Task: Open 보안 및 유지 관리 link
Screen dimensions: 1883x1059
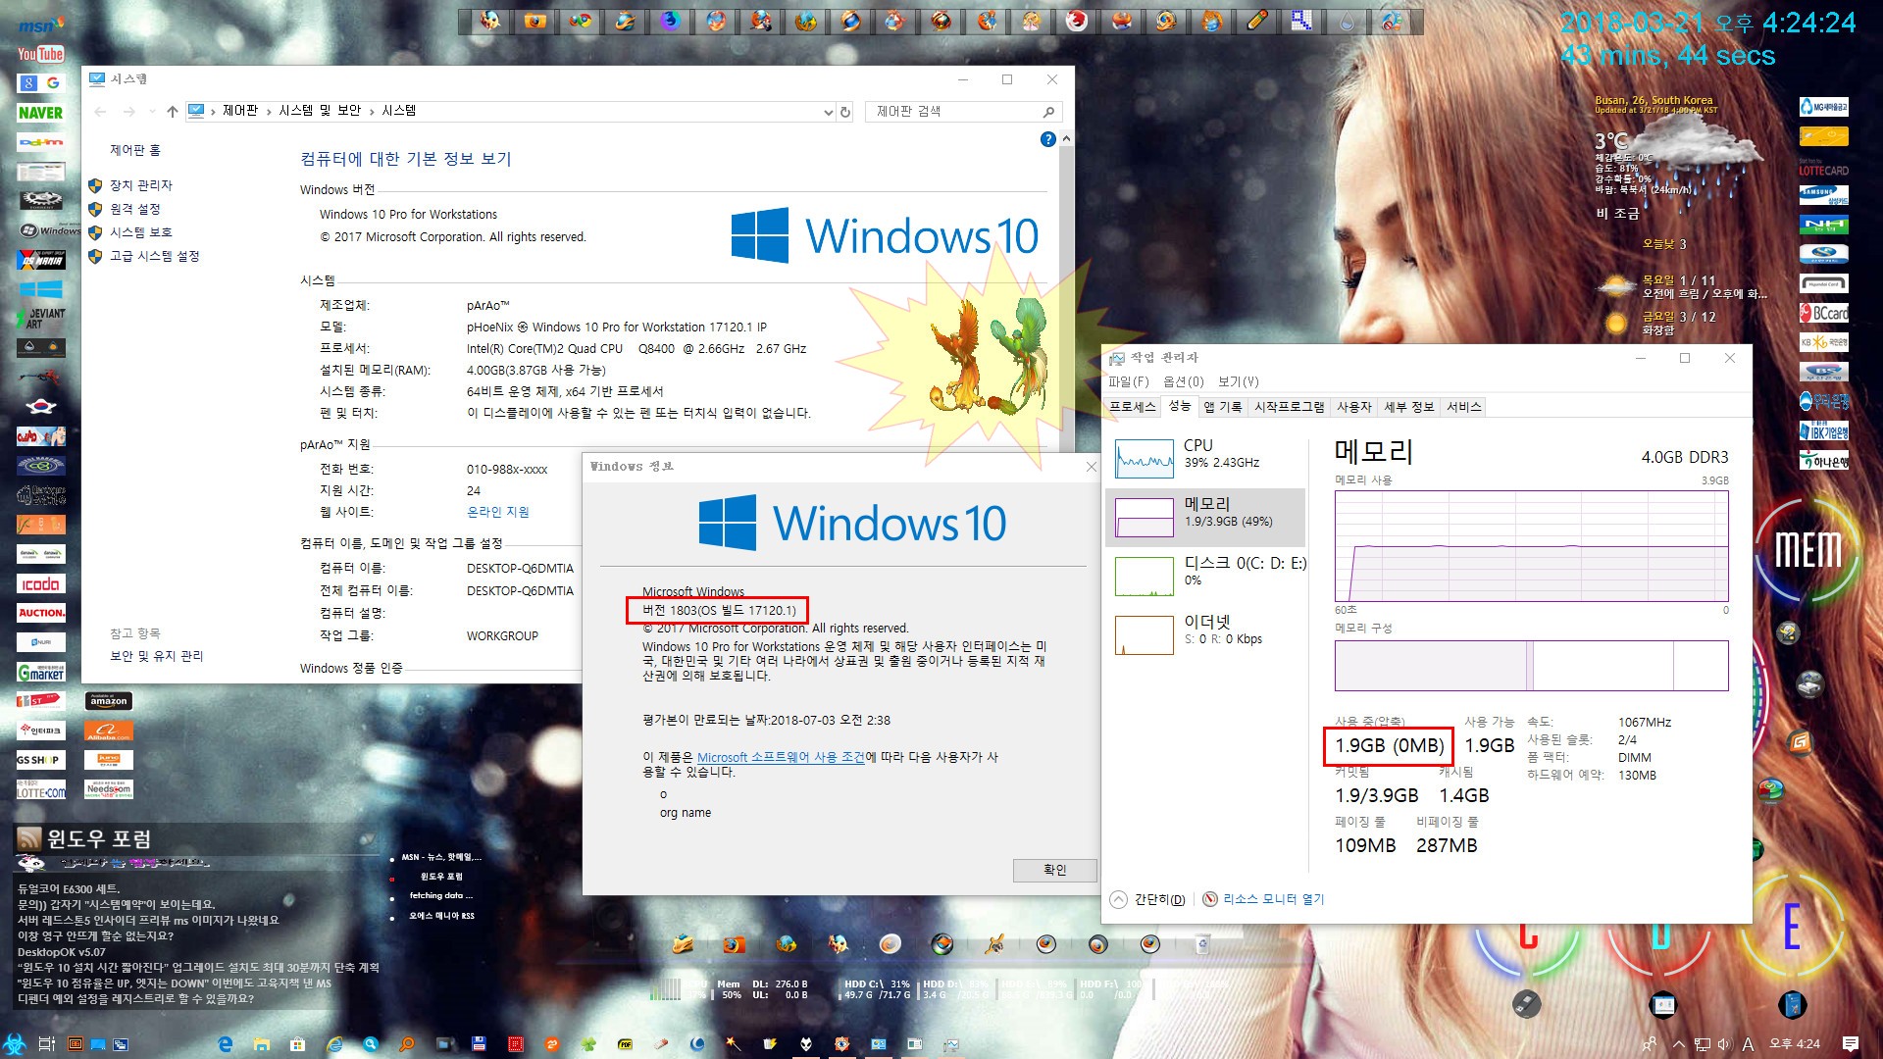Action: point(156,656)
